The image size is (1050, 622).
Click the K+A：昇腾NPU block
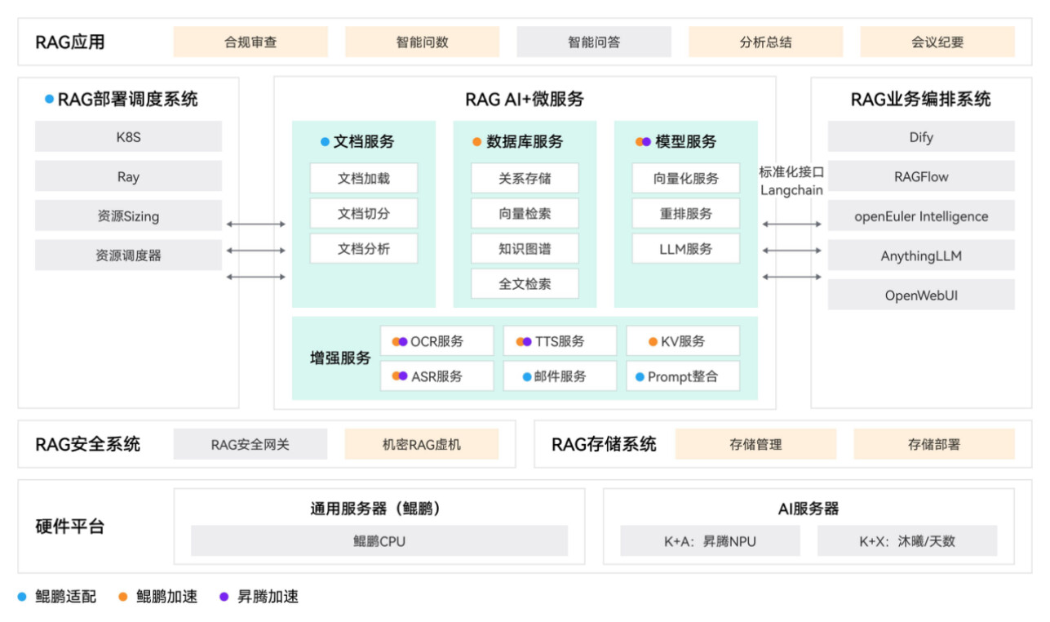point(711,540)
